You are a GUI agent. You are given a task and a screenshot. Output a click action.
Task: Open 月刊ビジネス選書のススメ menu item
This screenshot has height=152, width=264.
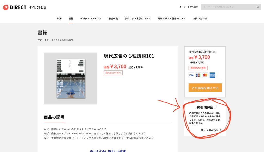click(171, 18)
